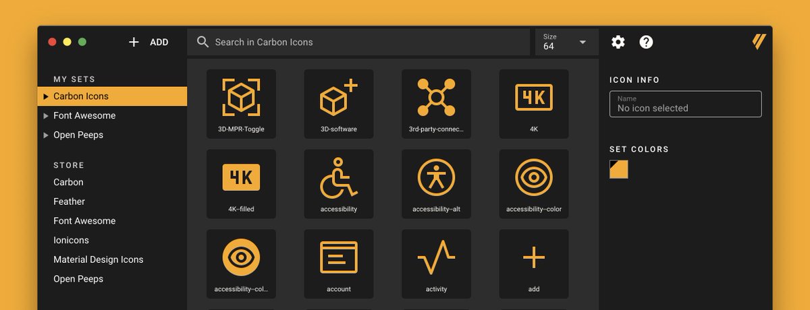Select the filled accessibility--col... eye icon
This screenshot has width=810, height=310.
click(241, 264)
